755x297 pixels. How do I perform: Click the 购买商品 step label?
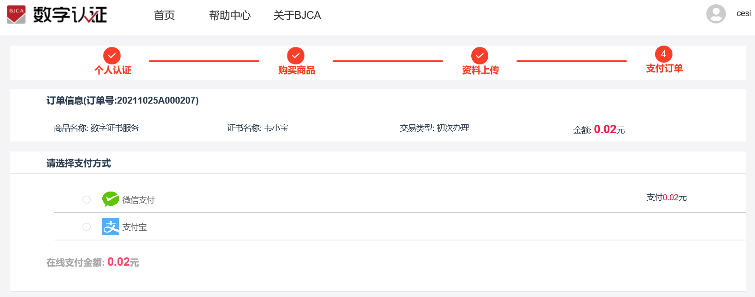click(x=297, y=70)
